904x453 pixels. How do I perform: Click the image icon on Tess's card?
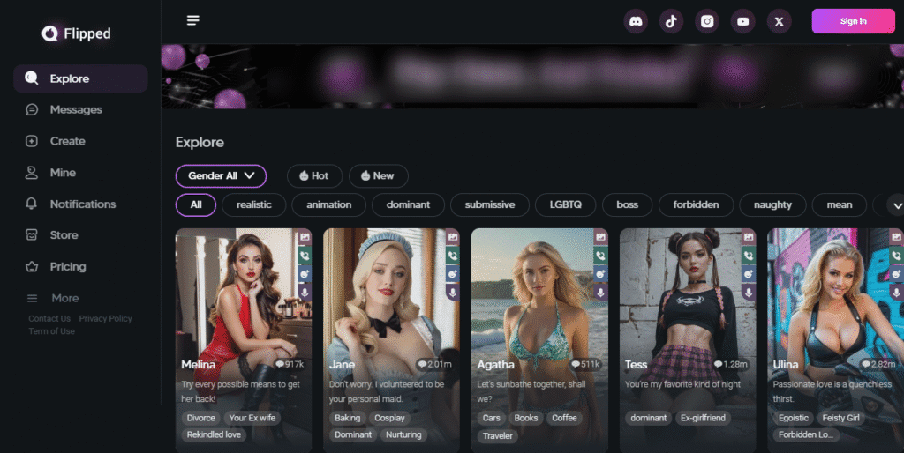point(749,236)
